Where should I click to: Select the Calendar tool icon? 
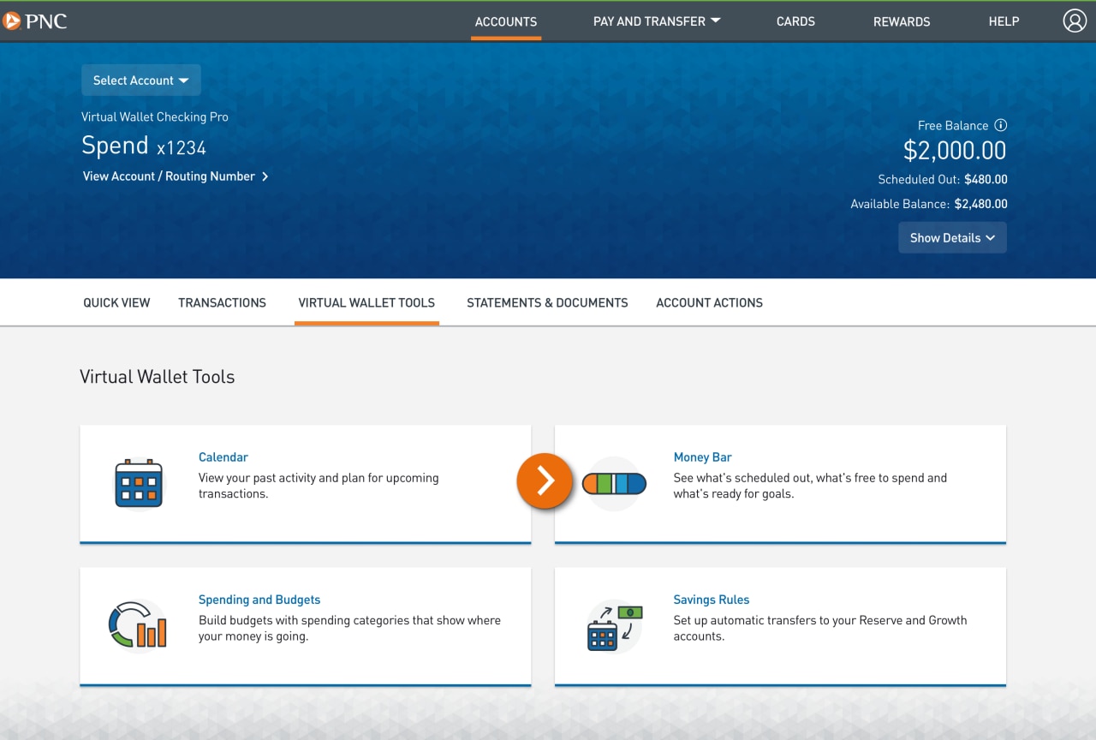[x=138, y=482]
